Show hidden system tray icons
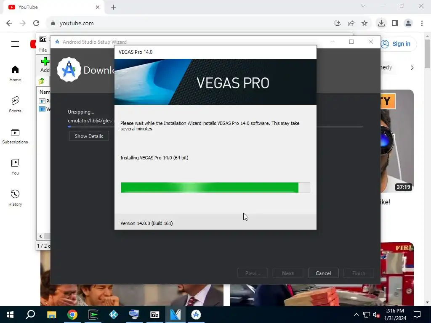 point(356,315)
